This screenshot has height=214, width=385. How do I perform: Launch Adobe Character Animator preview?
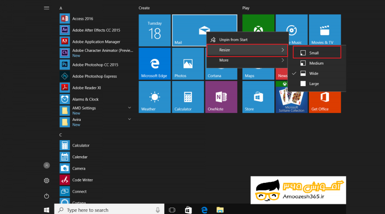pos(96,53)
